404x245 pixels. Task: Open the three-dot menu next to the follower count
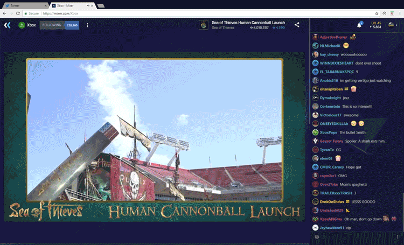coord(87,25)
